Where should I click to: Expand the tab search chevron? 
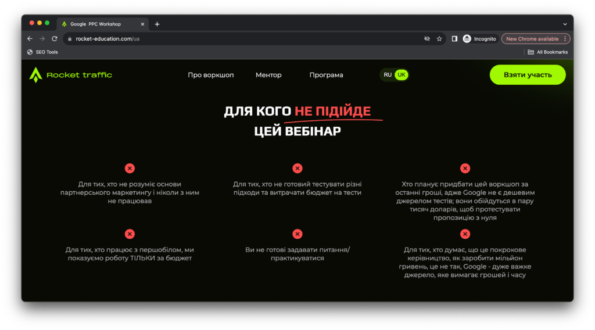[x=565, y=24]
